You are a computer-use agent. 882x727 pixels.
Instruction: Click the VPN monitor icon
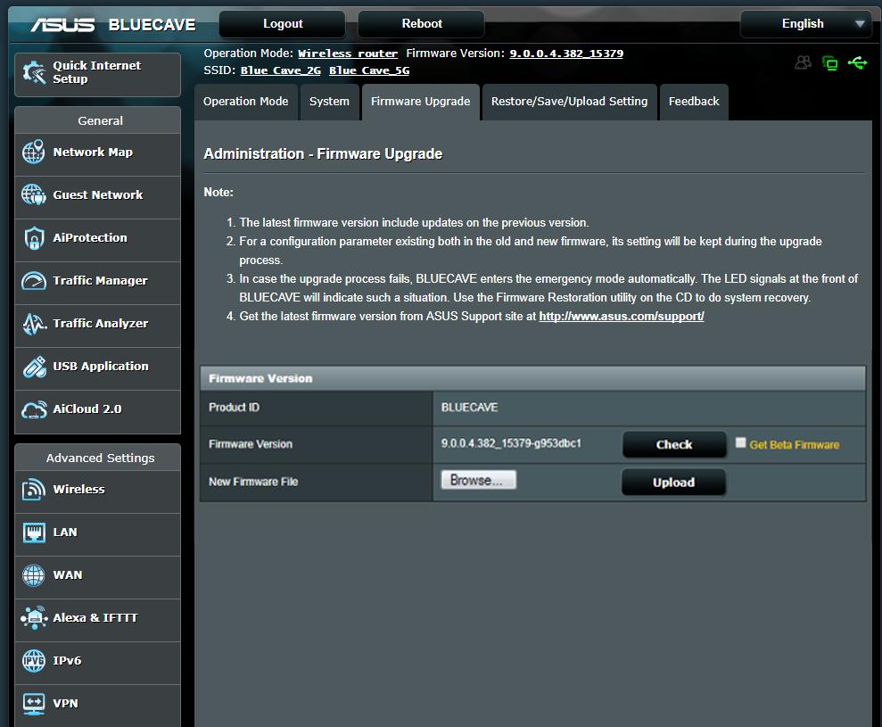(34, 704)
